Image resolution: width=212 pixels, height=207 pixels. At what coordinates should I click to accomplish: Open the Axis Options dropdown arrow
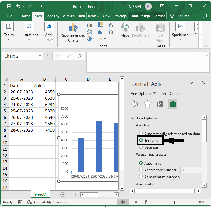click(155, 94)
